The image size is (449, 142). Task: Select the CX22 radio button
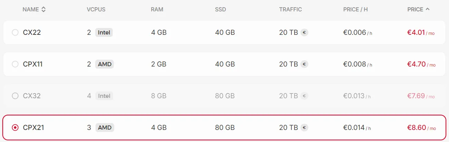click(x=15, y=32)
